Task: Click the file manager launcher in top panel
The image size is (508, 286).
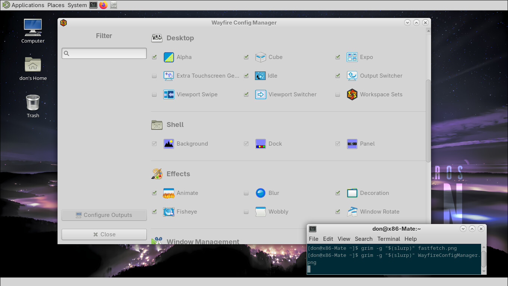Action: (x=114, y=5)
